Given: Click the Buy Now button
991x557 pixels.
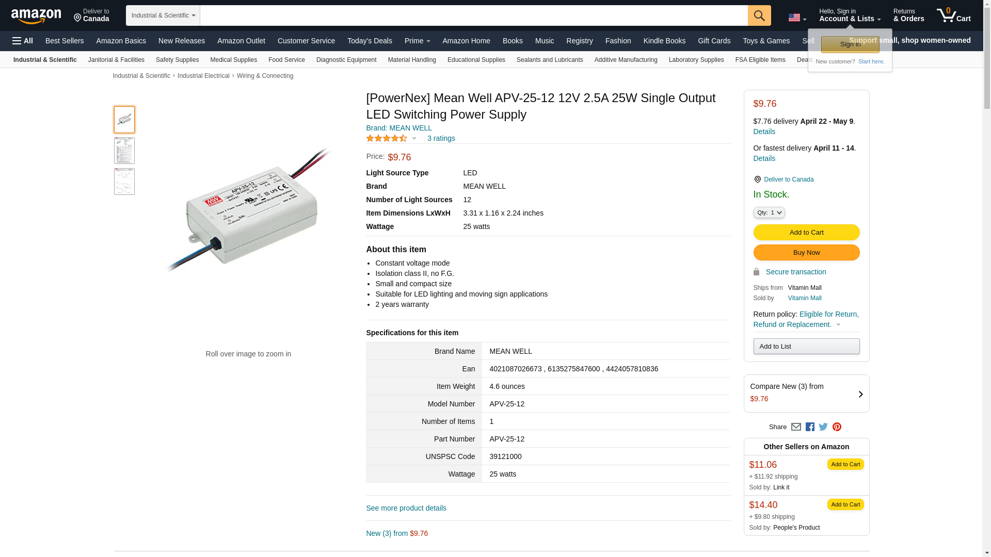Looking at the screenshot, I should coord(806,253).
